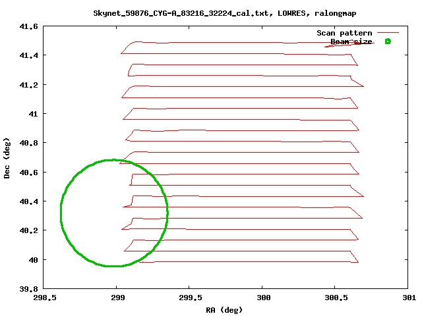422x316 pixels.
Task: Click the 41.4 tick label on Dec axis
Action: click(x=28, y=55)
